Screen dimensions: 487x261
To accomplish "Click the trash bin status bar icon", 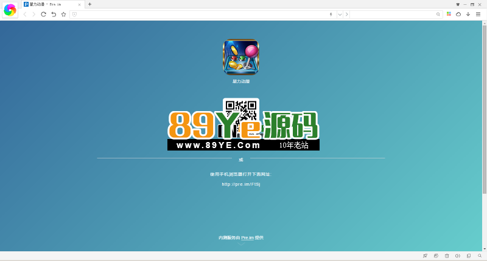I will click(447, 256).
